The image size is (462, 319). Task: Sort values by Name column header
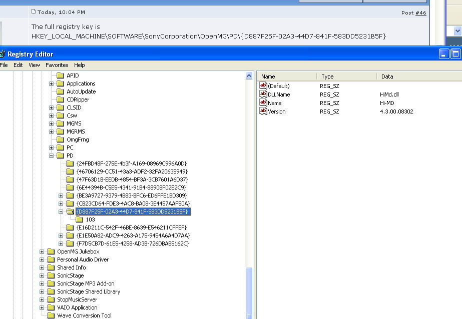pos(287,76)
